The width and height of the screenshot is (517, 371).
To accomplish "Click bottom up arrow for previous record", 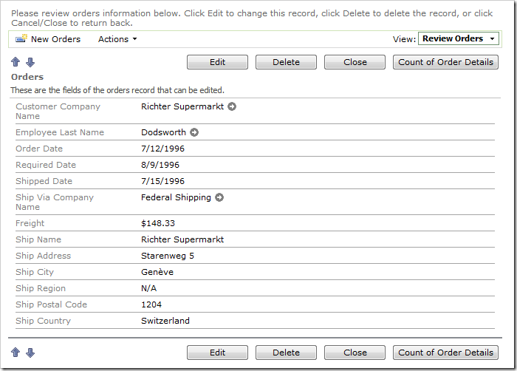I will coord(16,353).
